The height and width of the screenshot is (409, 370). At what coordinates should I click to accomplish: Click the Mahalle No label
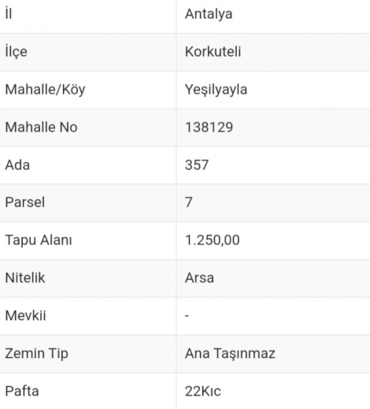pyautogui.click(x=41, y=127)
